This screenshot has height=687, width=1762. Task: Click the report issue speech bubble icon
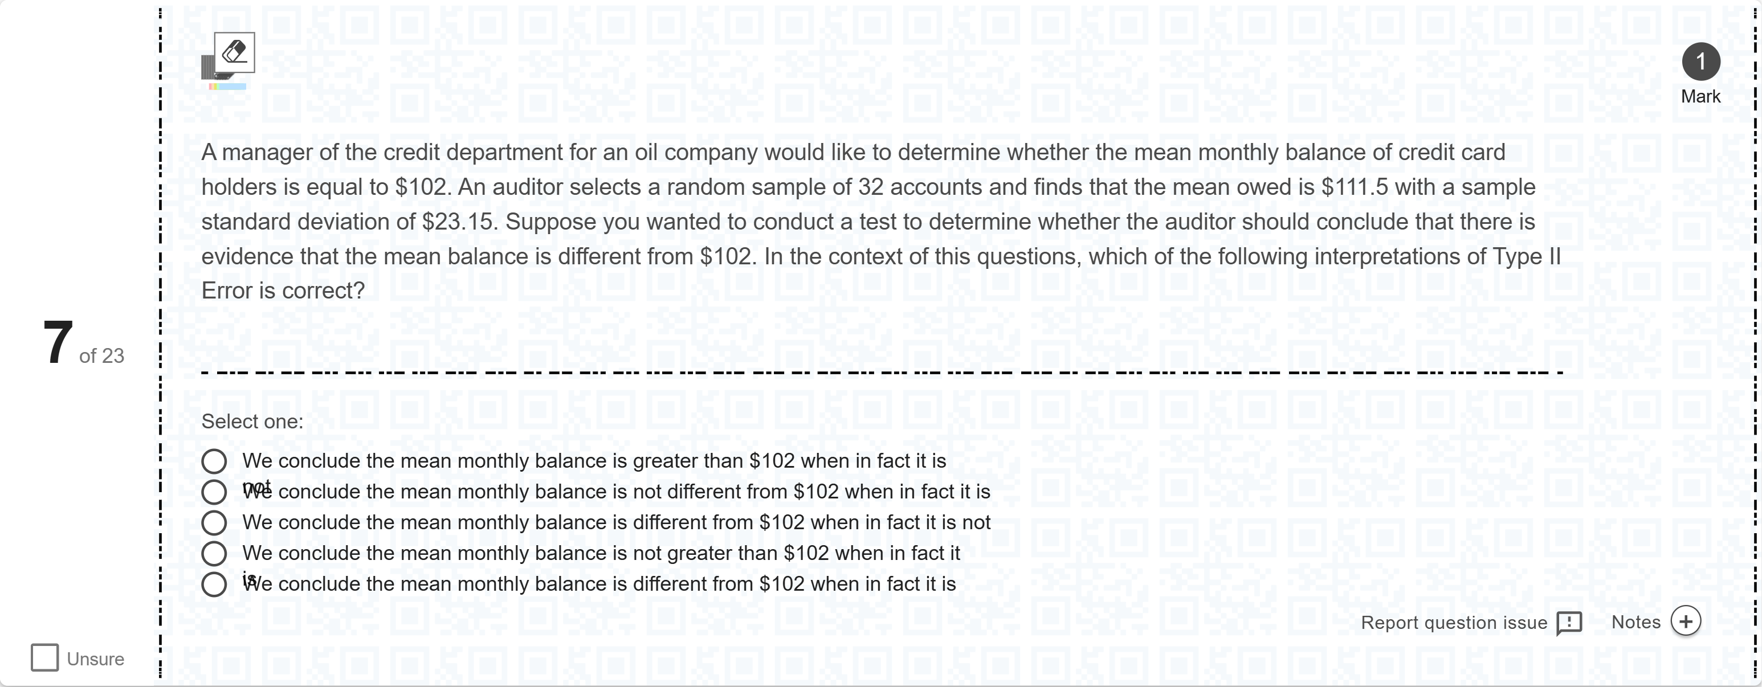tap(1568, 623)
